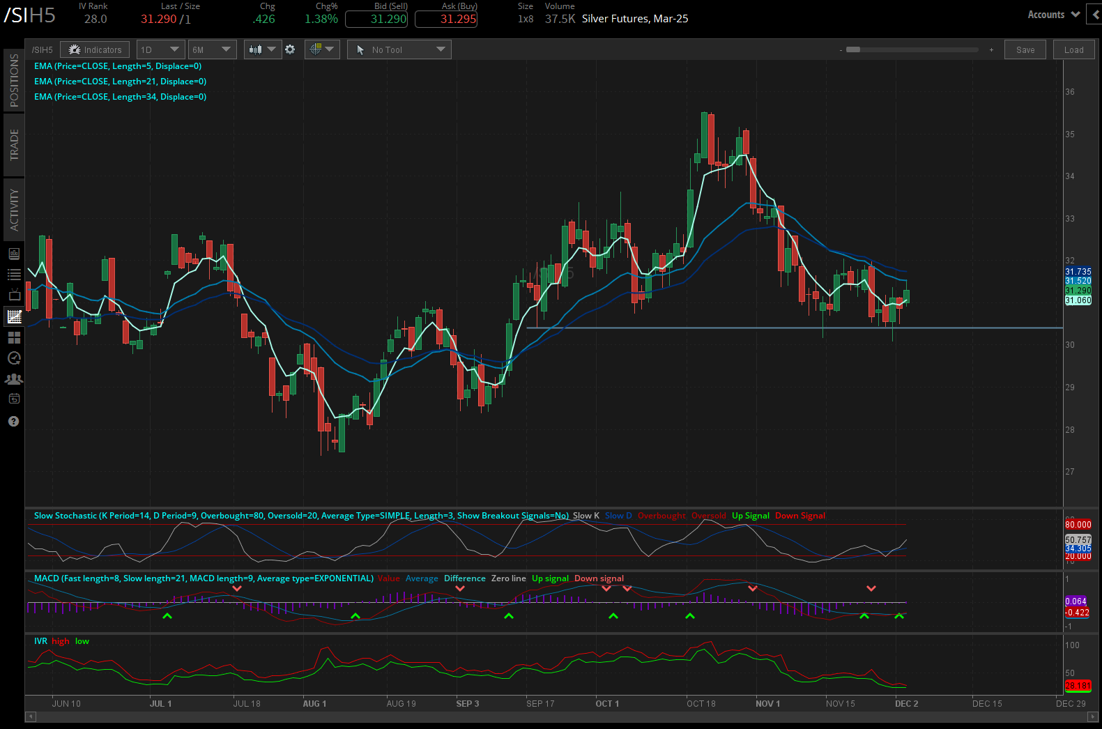The height and width of the screenshot is (729, 1102).
Task: Click the Zero line MACD legend
Action: (x=509, y=578)
